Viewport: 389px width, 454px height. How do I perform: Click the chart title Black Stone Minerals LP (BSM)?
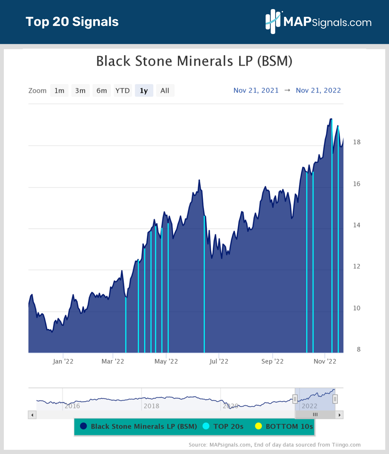click(x=194, y=61)
